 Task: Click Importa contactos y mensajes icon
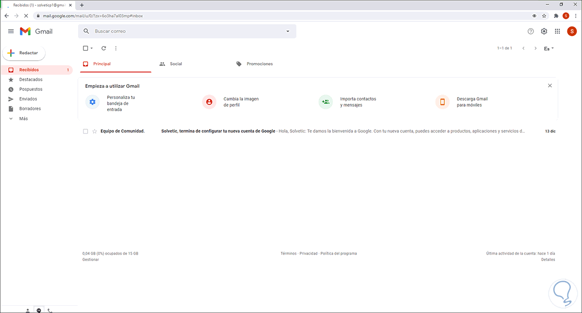tap(325, 102)
